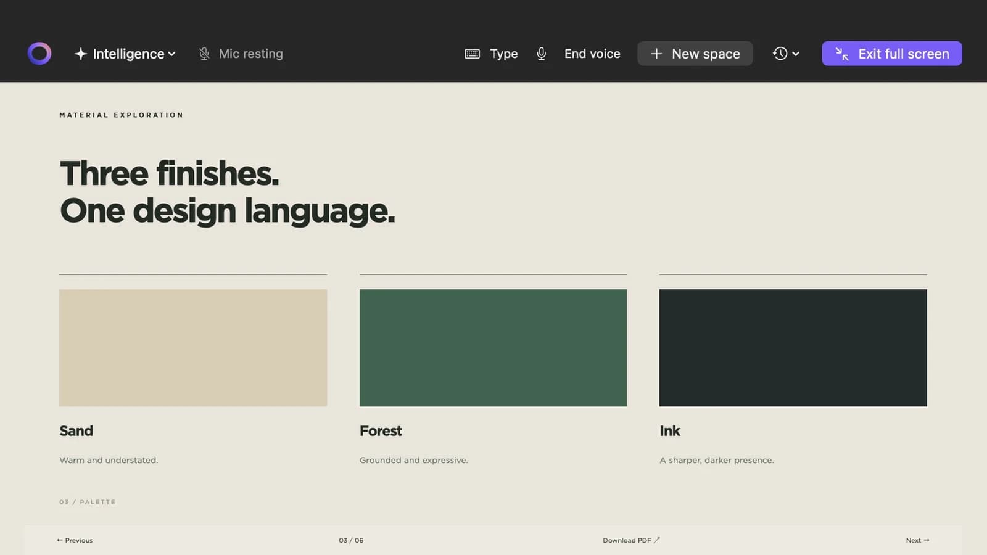Select the Sand color swatch
The width and height of the screenshot is (987, 555).
pyautogui.click(x=193, y=348)
